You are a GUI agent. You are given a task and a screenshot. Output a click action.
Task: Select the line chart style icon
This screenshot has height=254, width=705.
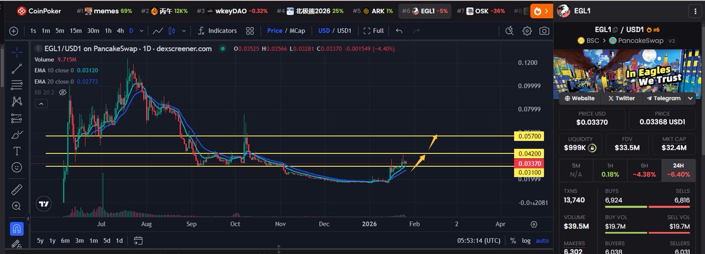pyautogui.click(x=158, y=31)
